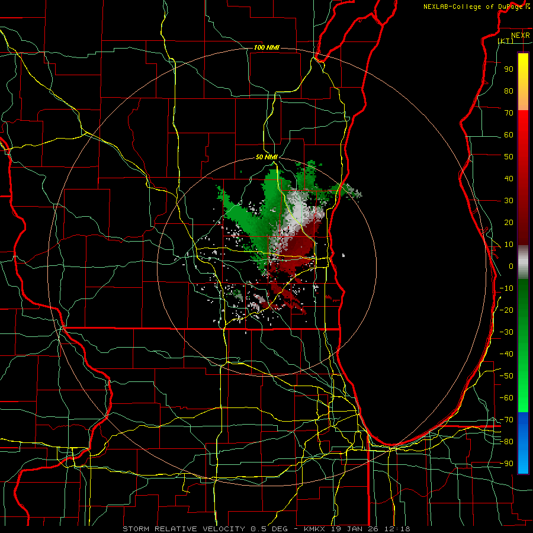Click the 30 value on velocity scale

509,201
